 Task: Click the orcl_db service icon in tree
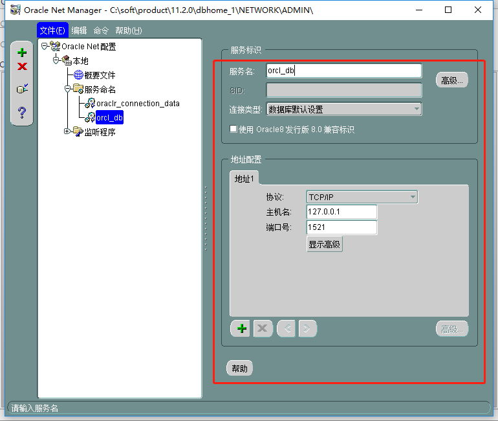(x=90, y=117)
